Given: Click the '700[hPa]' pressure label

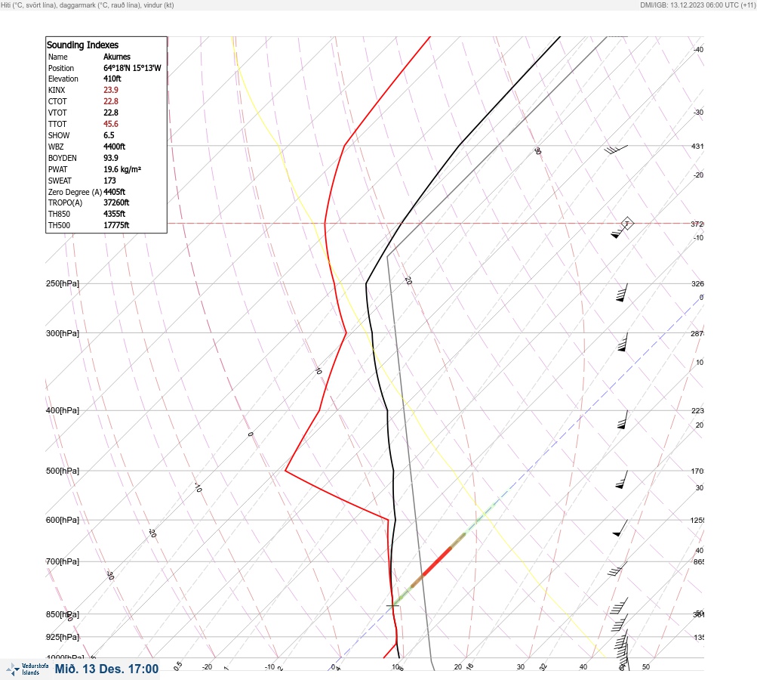Looking at the screenshot, I should pos(63,561).
